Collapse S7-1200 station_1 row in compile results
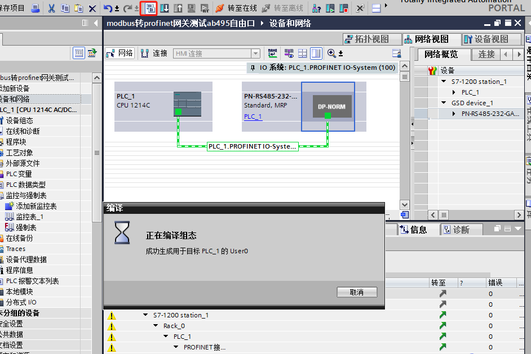The image size is (531, 354). [x=145, y=315]
